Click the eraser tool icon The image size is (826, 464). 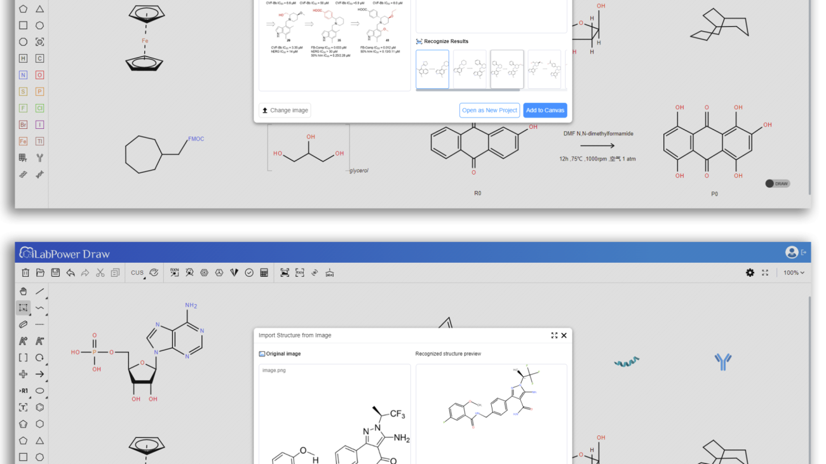(x=23, y=324)
